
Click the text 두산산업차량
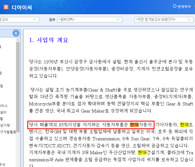122,153
